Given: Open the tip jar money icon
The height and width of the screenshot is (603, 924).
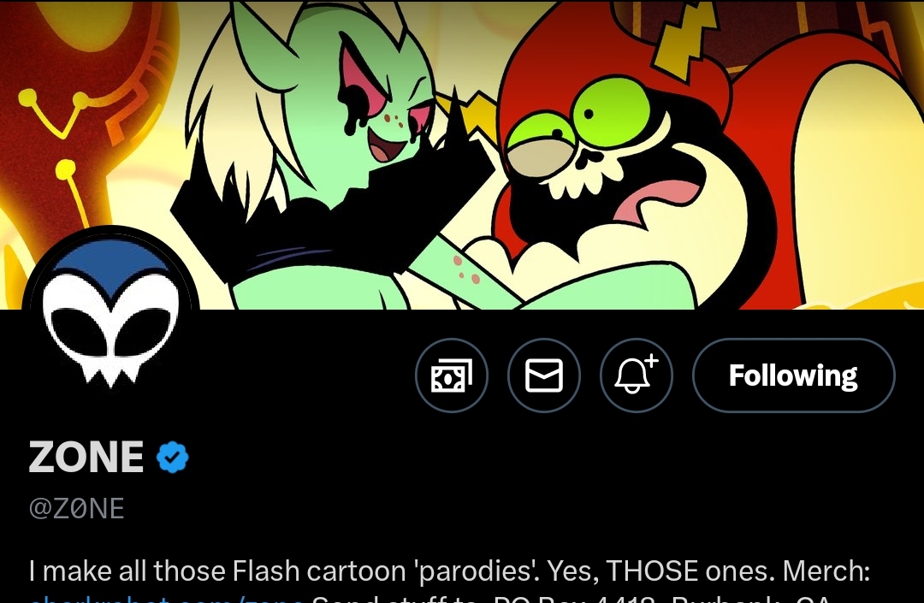Looking at the screenshot, I should [452, 375].
